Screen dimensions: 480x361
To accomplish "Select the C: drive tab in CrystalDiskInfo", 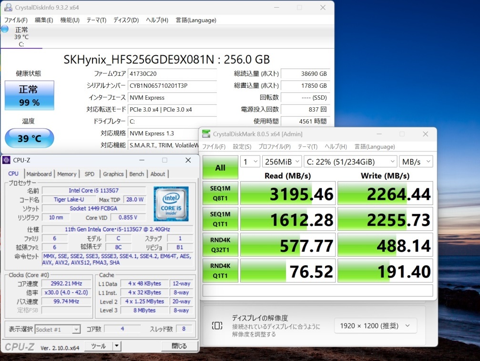I will (21, 37).
